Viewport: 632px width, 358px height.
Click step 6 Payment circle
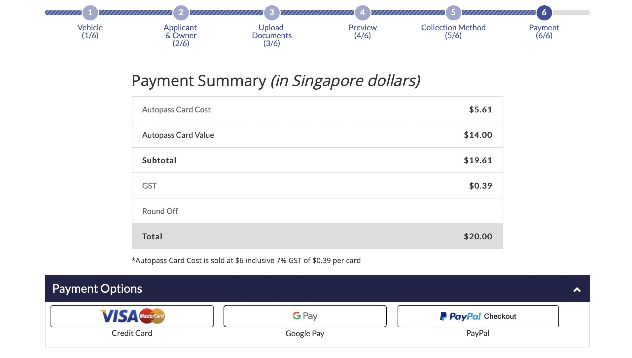point(544,13)
